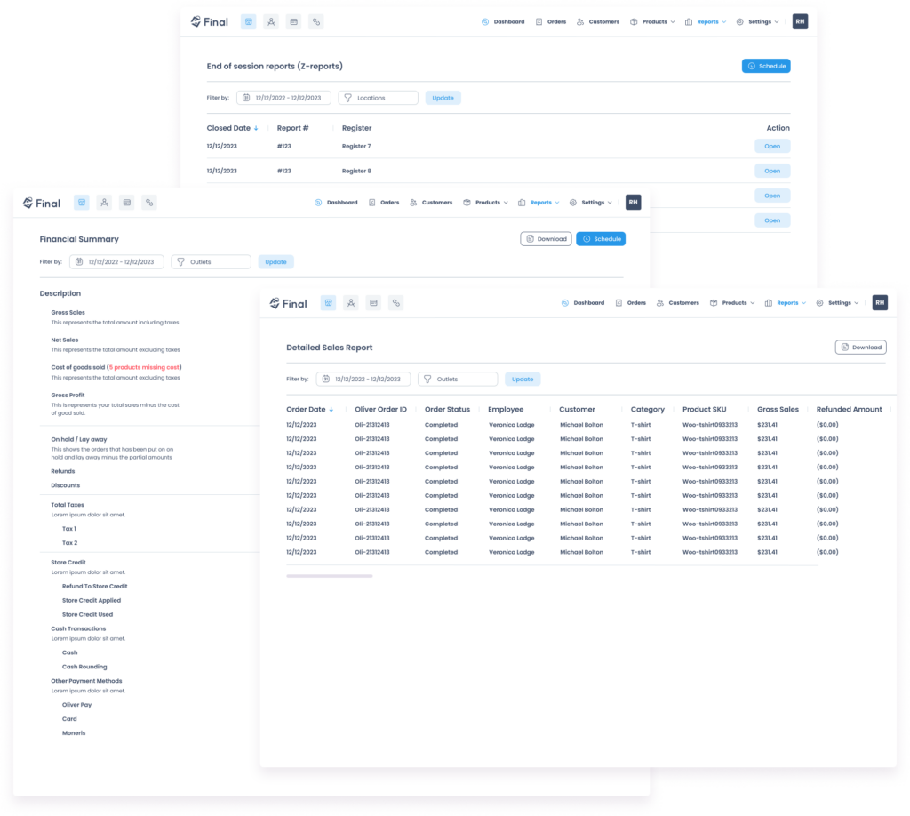Expand Settings menu in Z-reports window

point(758,22)
